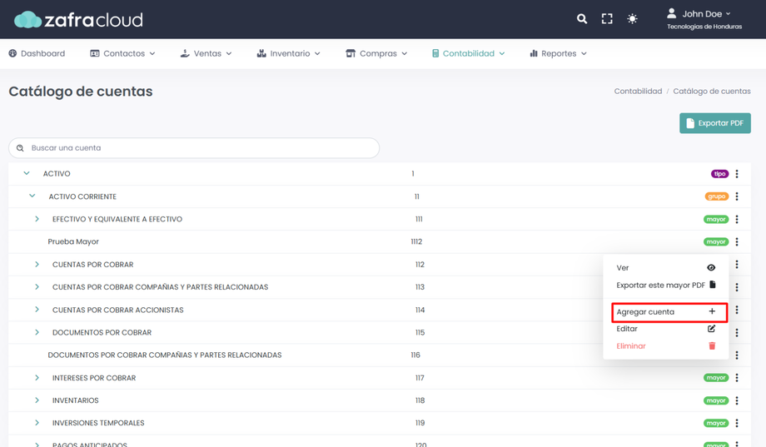The height and width of the screenshot is (447, 766).
Task: Click Contabilidad breadcrumb link
Action: point(638,91)
